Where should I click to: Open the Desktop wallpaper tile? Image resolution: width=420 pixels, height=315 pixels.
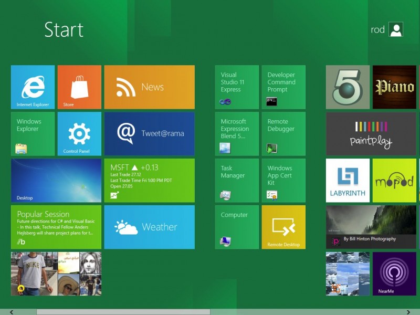click(56, 180)
